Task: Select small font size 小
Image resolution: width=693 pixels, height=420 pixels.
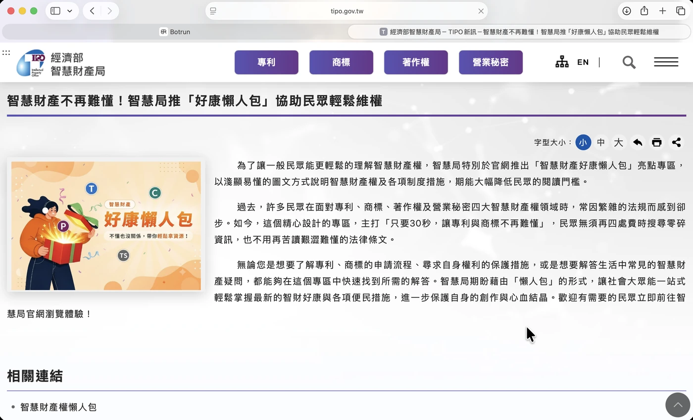Action: tap(583, 142)
